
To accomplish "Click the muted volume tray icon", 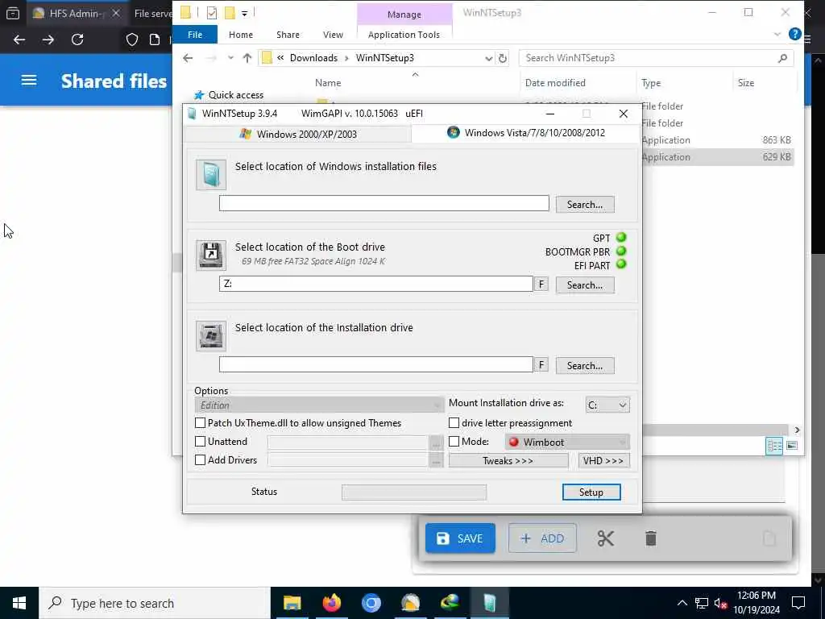I will pyautogui.click(x=720, y=603).
